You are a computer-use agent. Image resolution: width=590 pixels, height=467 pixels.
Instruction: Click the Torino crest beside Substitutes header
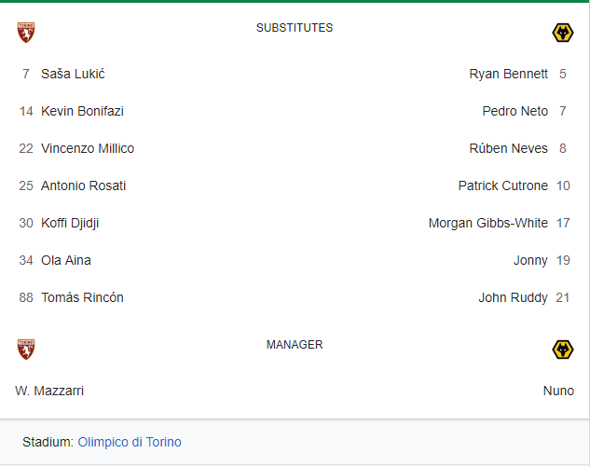click(x=26, y=33)
